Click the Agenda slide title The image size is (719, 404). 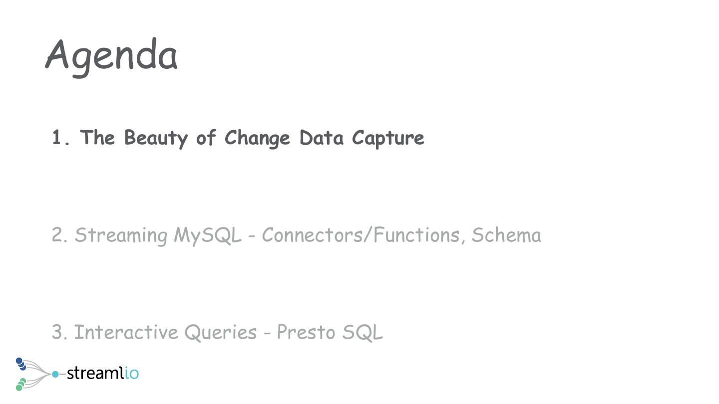pos(111,56)
